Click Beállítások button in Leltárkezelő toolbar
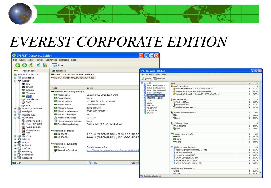 (x=159, y=79)
